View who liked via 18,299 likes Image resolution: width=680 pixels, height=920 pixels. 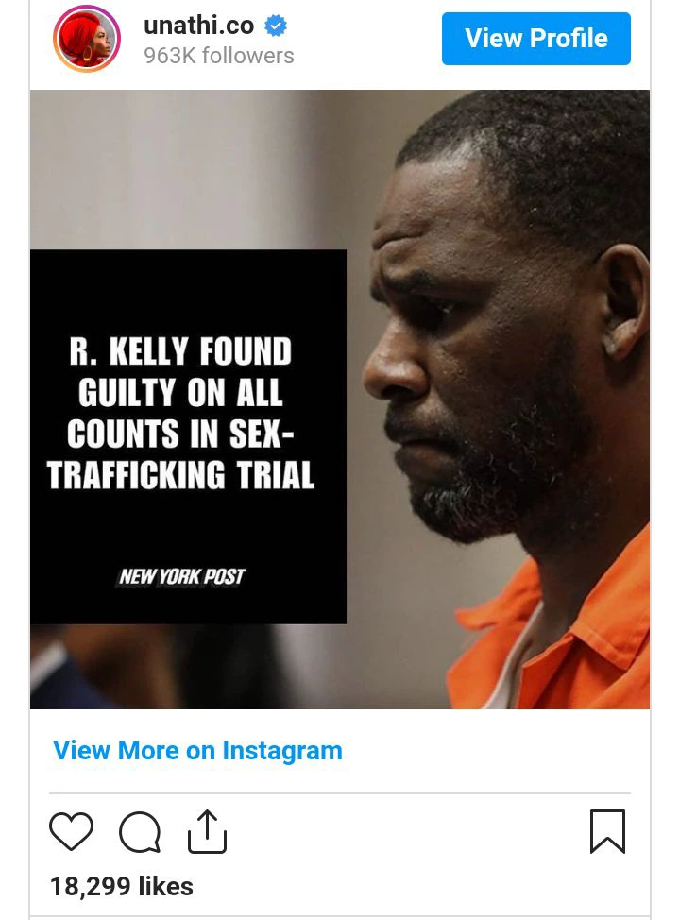pyautogui.click(x=122, y=887)
